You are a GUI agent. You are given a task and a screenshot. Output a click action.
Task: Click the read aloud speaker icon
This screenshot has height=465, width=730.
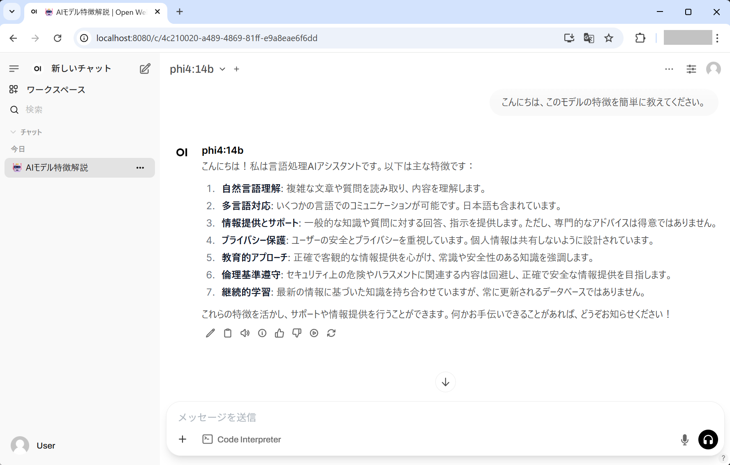(245, 333)
